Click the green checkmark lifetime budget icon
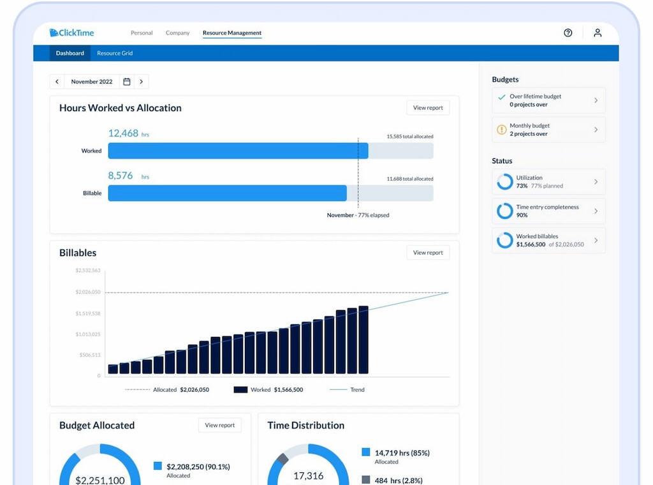This screenshot has height=485, width=653. pyautogui.click(x=502, y=96)
